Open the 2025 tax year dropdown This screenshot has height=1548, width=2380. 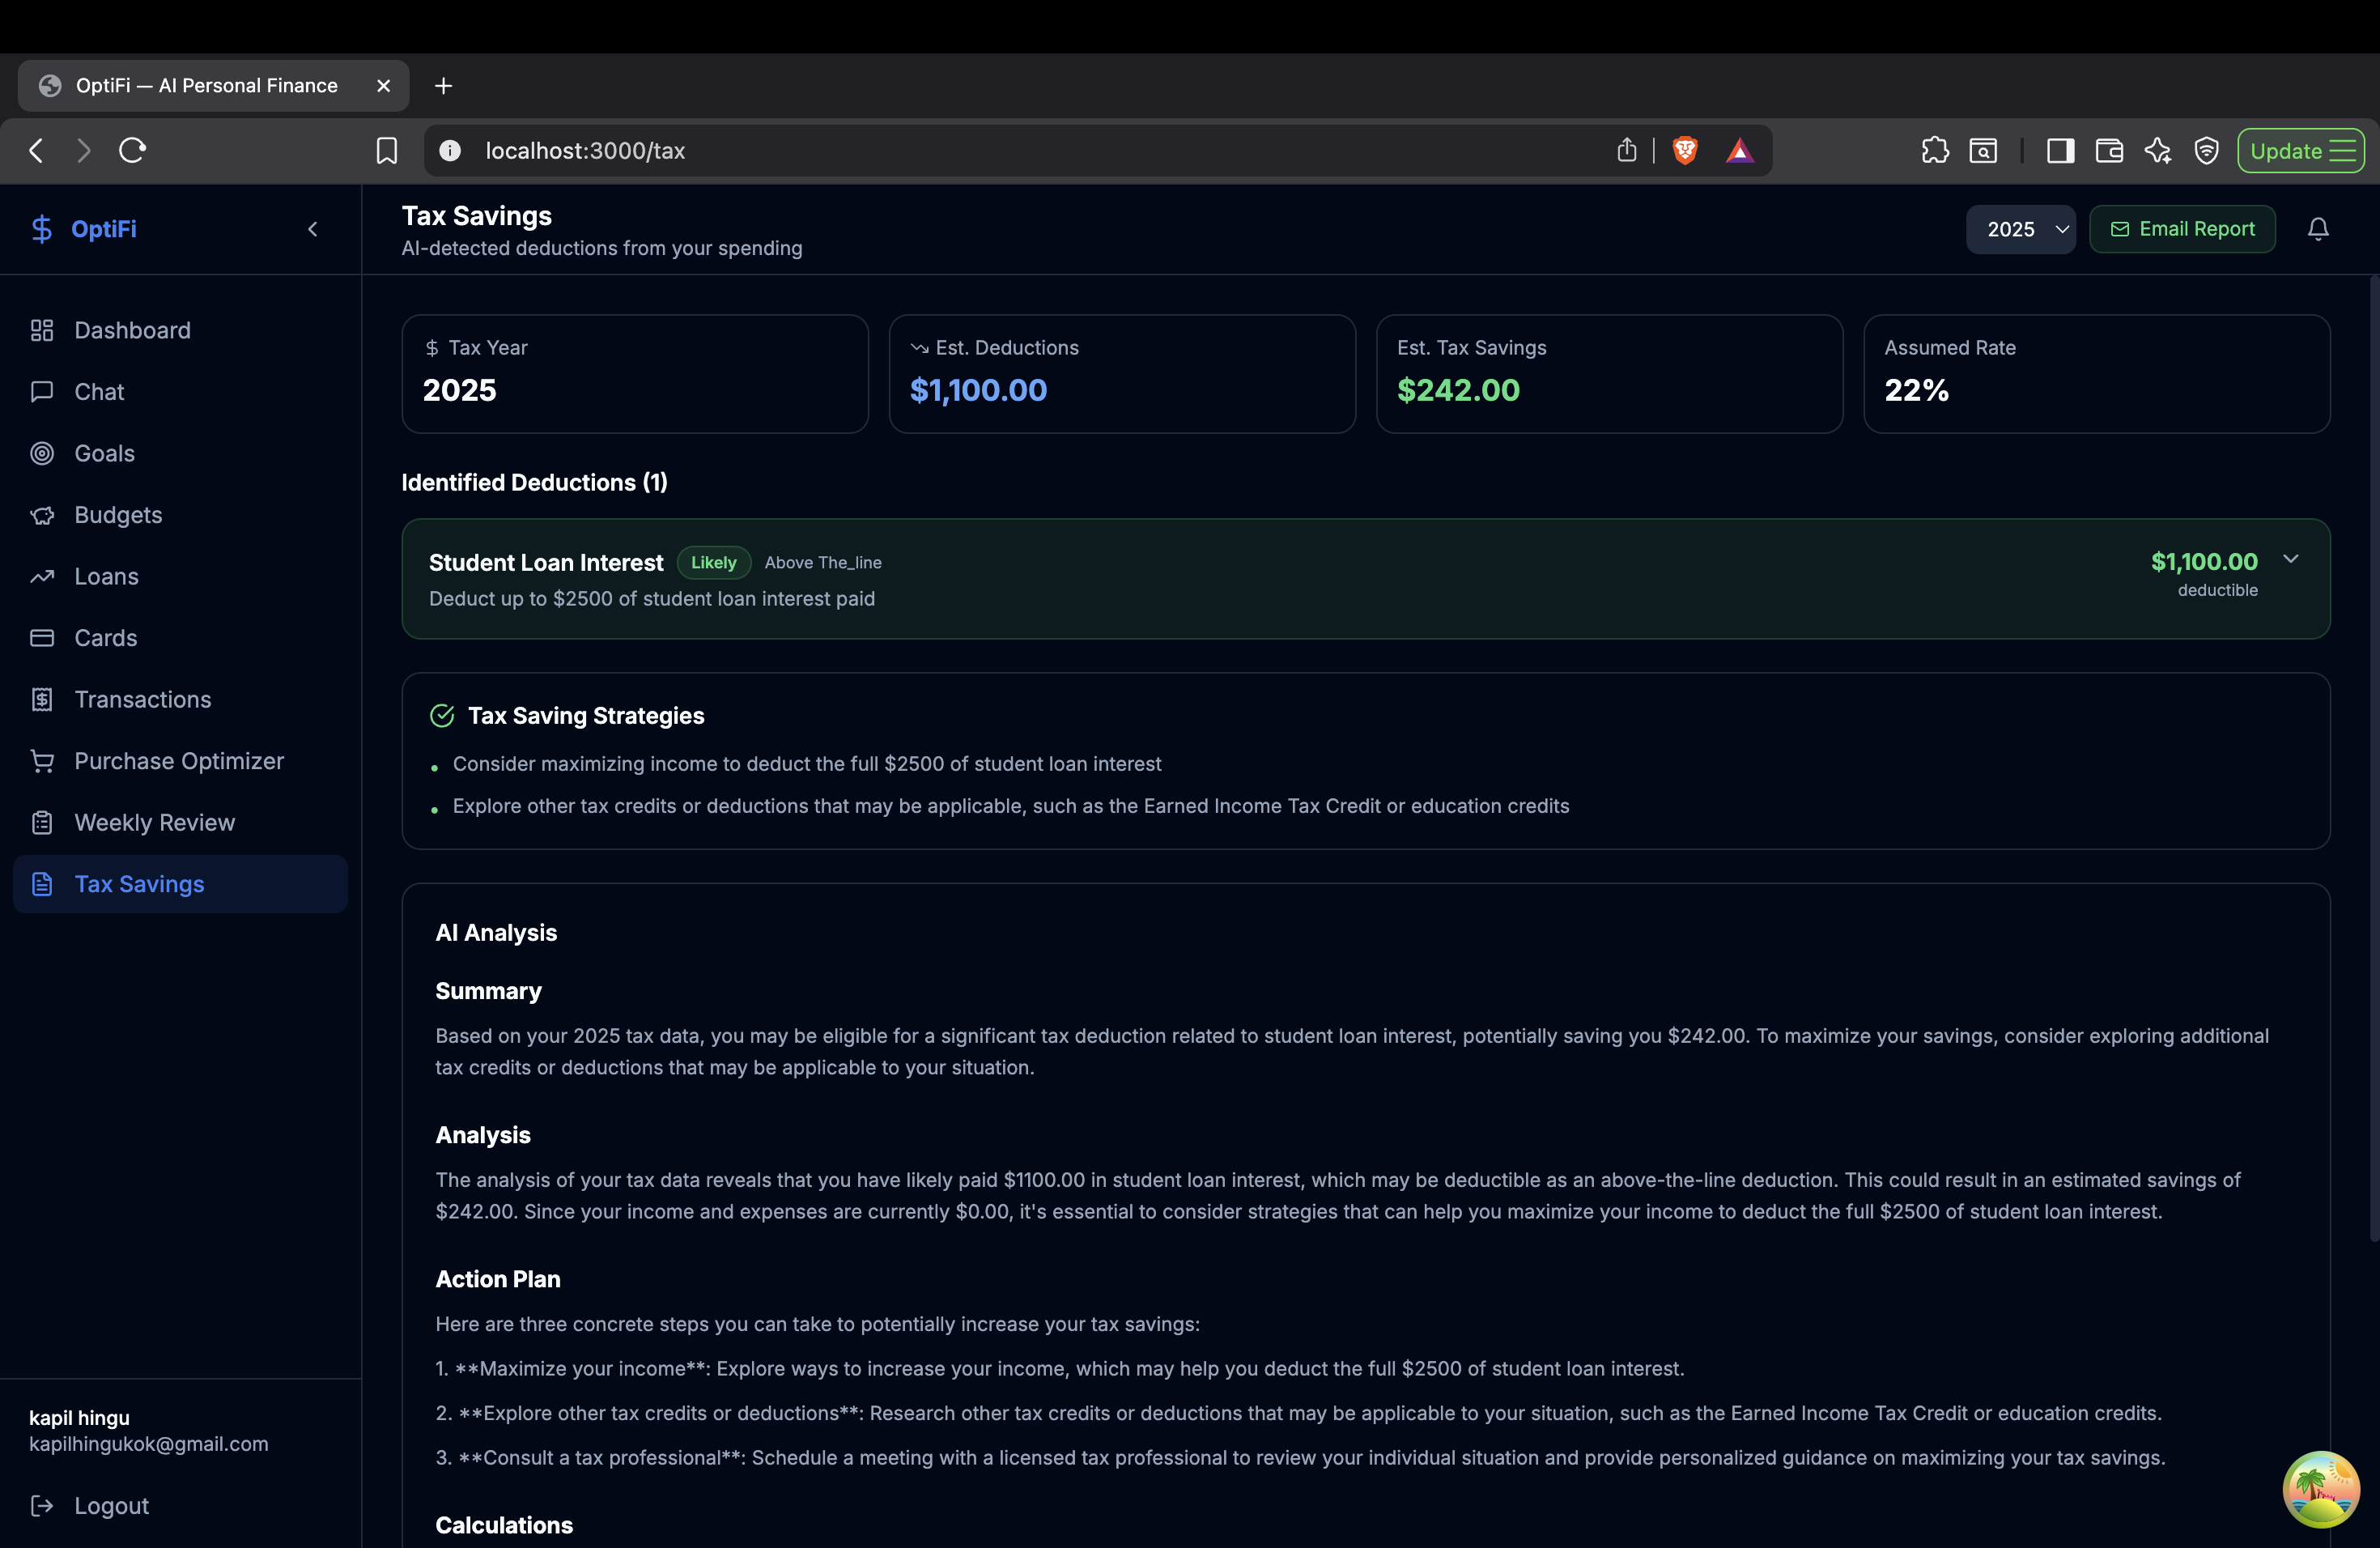pos(2019,229)
